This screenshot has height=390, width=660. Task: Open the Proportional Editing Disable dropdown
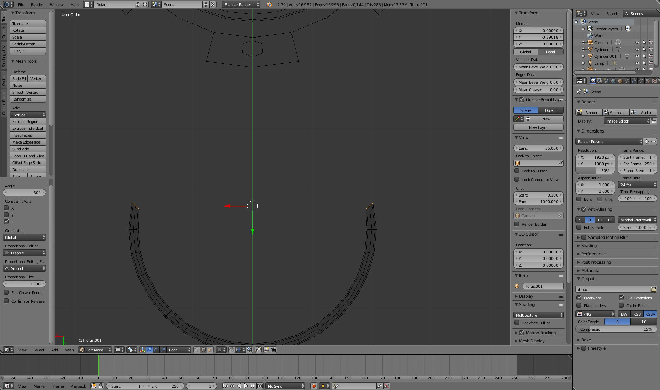point(24,253)
